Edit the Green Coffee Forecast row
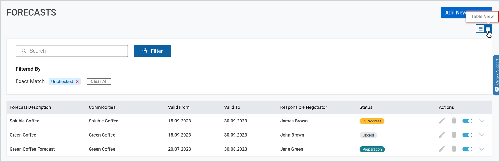The height and width of the screenshot is (162, 500). 442,149
